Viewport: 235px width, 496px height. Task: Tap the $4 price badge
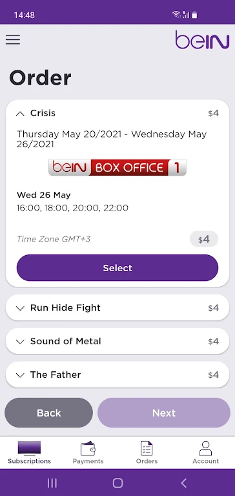click(x=204, y=239)
